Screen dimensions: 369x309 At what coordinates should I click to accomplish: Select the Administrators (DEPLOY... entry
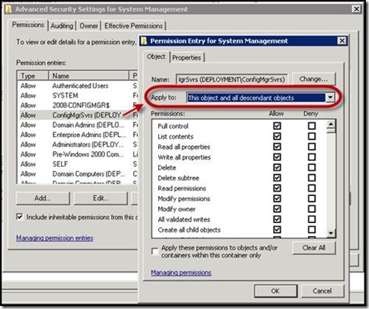(x=78, y=145)
